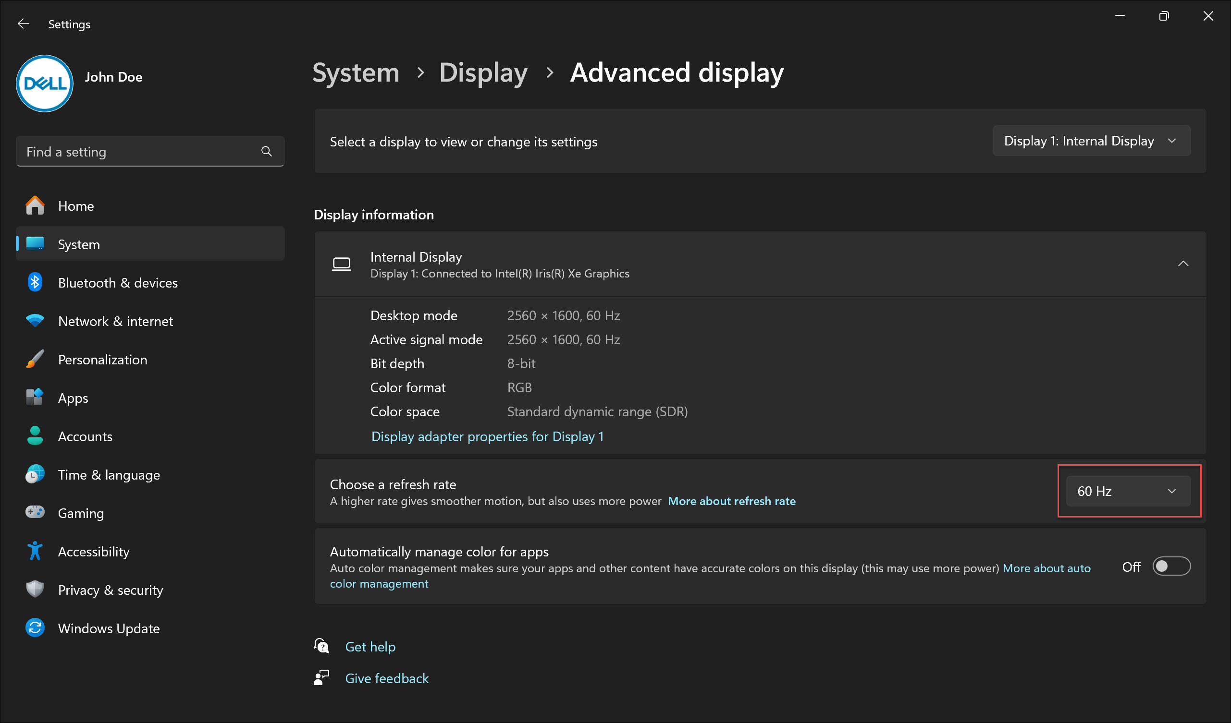Click the Gaming icon in sidebar

35,513
